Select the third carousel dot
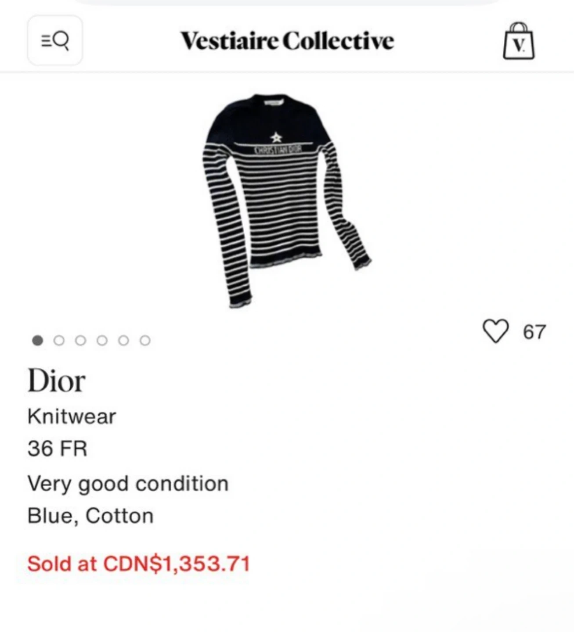The width and height of the screenshot is (574, 632). pyautogui.click(x=80, y=341)
